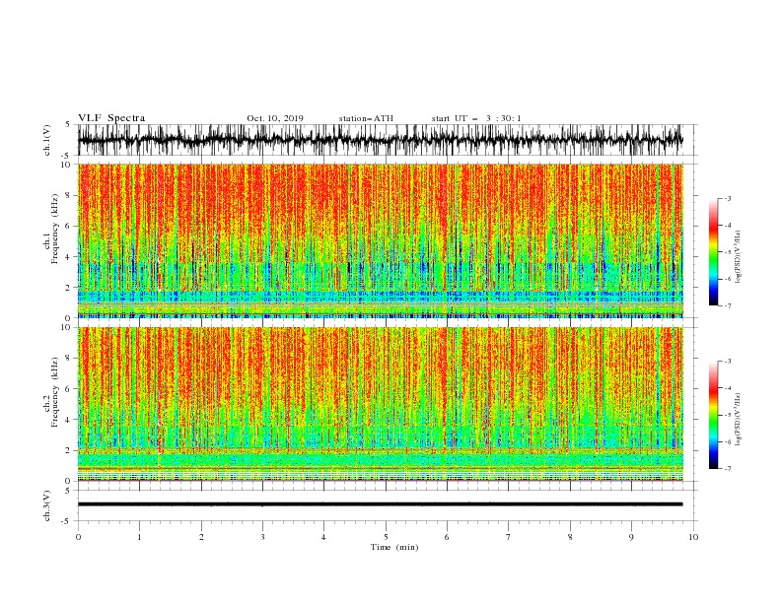Click the upper colorbar "-3" tick value
Screen dimensions: 781x603
[x=728, y=198]
